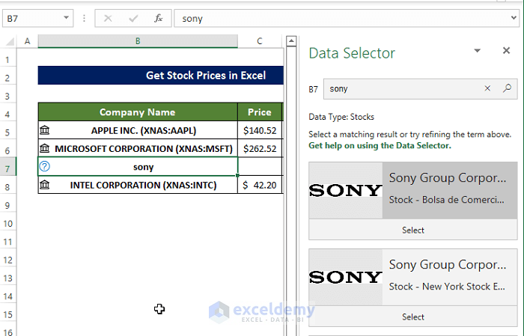Click the Microsoft stock data type icon

pyautogui.click(x=45, y=148)
